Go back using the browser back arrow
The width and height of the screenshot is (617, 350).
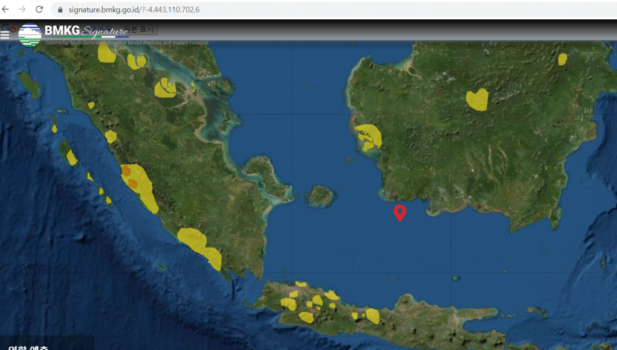6,10
